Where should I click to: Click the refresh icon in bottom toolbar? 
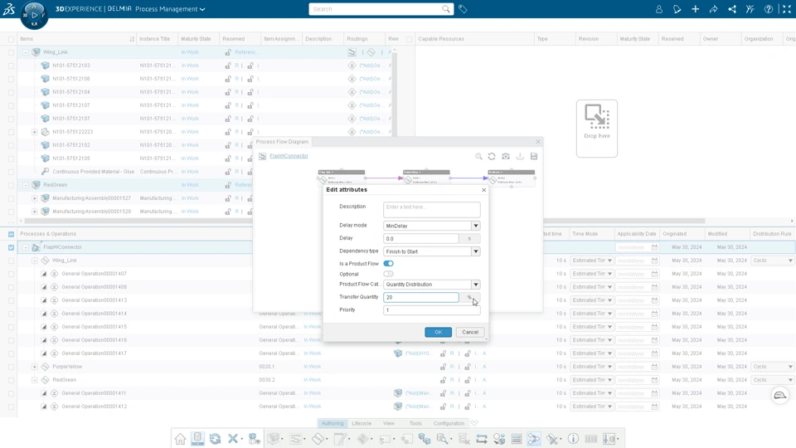click(216, 439)
